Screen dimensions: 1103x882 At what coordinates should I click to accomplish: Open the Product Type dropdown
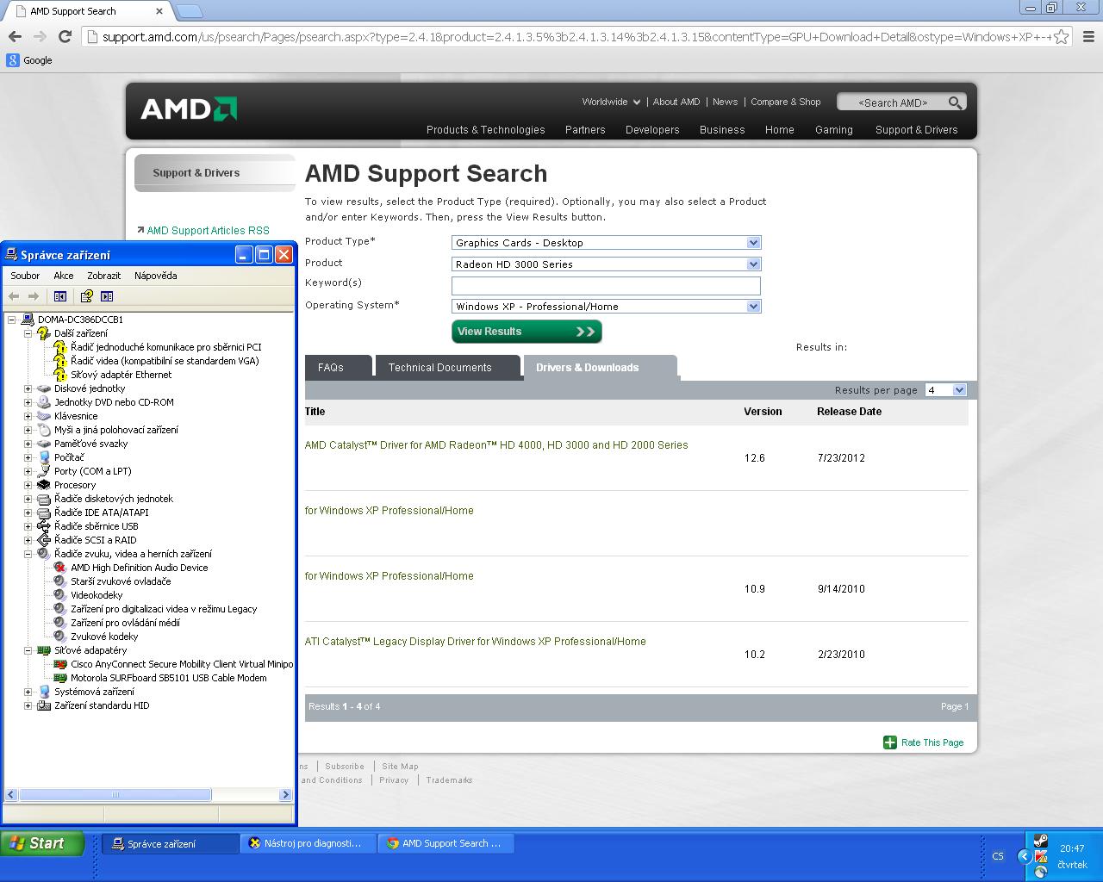(753, 243)
